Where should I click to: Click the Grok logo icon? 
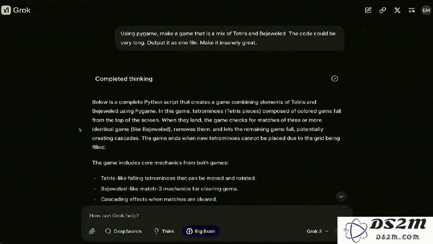(6, 10)
